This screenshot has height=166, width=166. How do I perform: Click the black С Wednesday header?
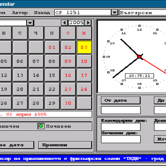click(x=20, y=33)
